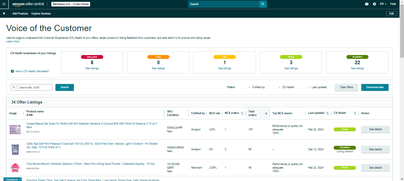The width and height of the screenshot is (404, 181).
Task: Click the search magnifier button in top bar
Action: click(263, 4)
